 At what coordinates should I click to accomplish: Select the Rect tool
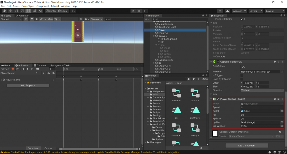coord(28,11)
